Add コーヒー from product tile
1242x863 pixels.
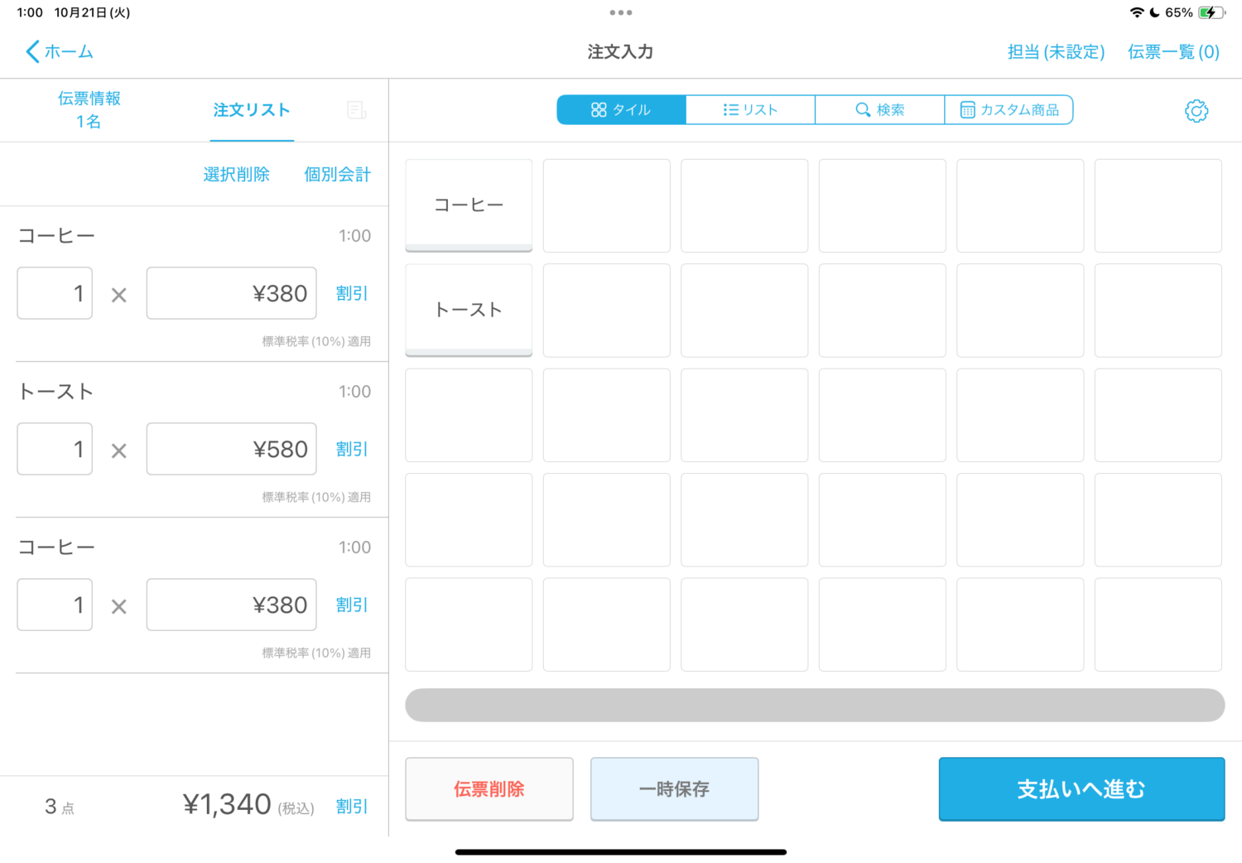pos(469,205)
